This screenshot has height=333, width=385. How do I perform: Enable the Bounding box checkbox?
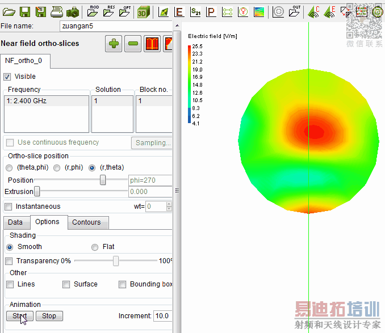click(x=122, y=284)
